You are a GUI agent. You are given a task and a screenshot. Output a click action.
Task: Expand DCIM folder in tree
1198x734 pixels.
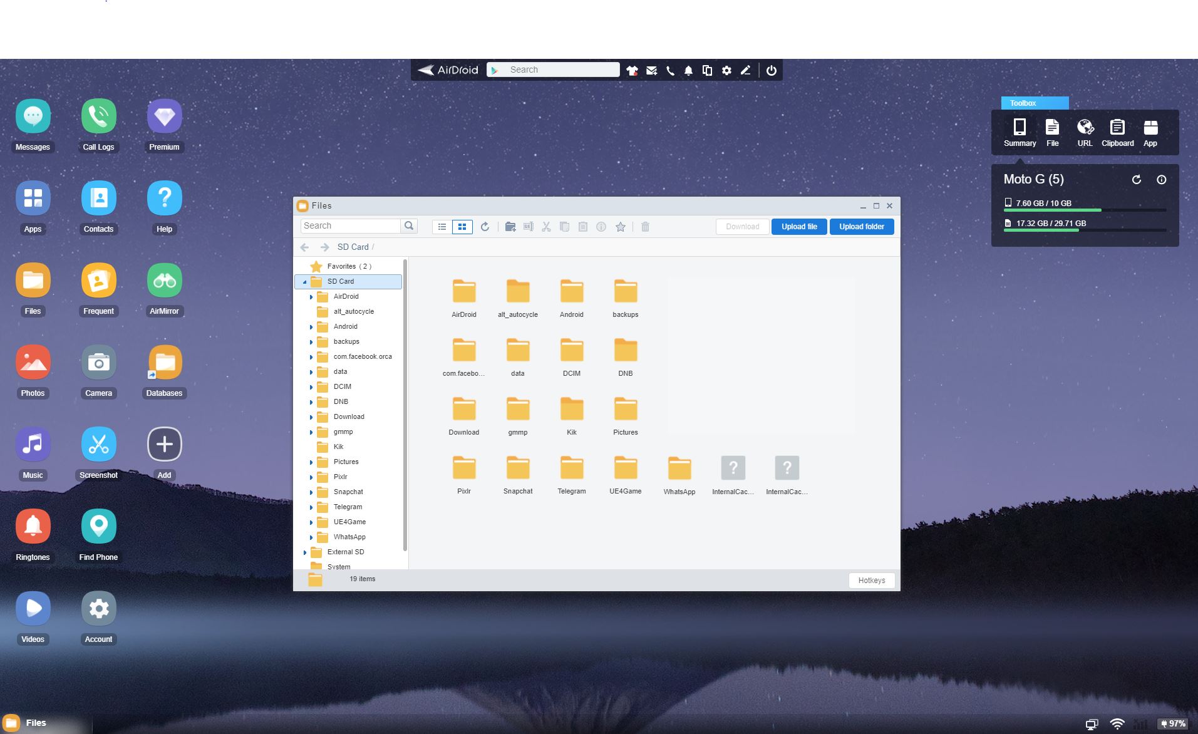tap(311, 387)
